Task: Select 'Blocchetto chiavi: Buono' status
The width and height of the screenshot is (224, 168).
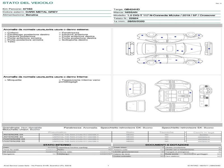Action: pyautogui.click(x=21, y=129)
